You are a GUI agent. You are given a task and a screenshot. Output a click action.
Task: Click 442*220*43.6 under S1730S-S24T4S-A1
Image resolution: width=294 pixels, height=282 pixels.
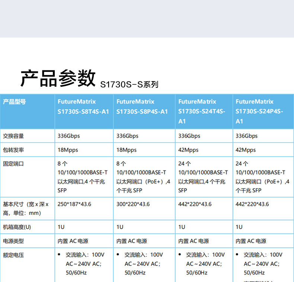(195, 204)
